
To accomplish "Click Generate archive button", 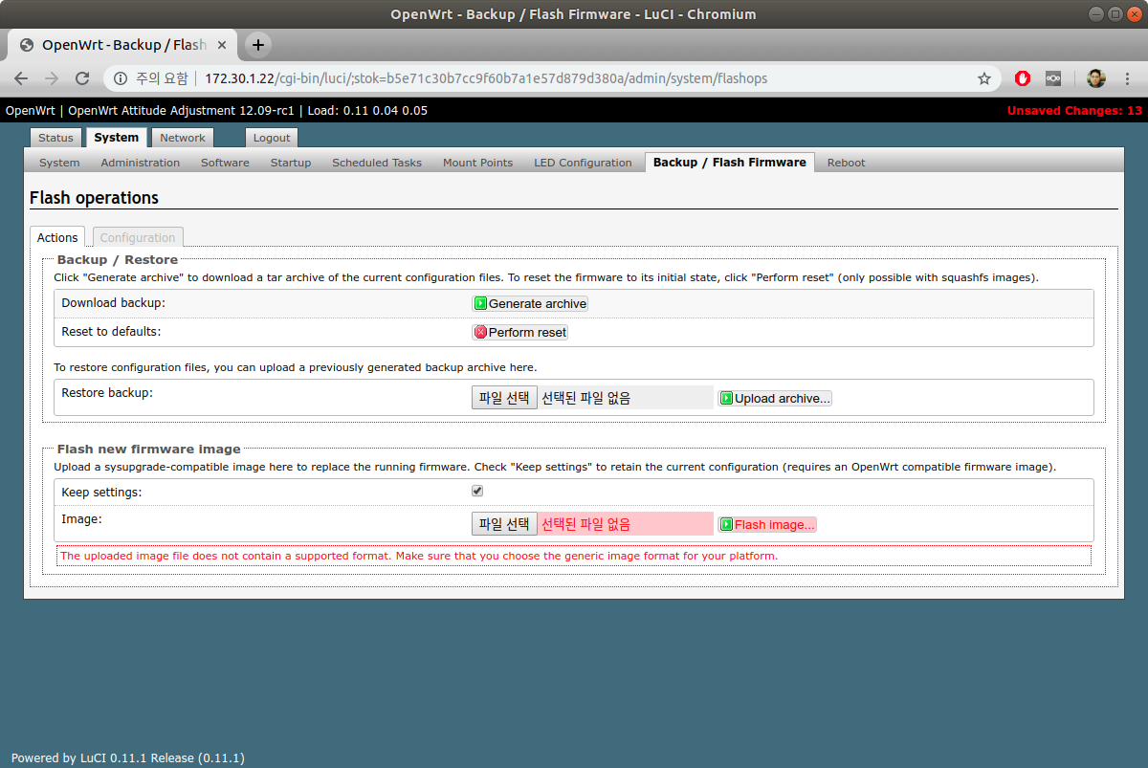I will point(530,303).
